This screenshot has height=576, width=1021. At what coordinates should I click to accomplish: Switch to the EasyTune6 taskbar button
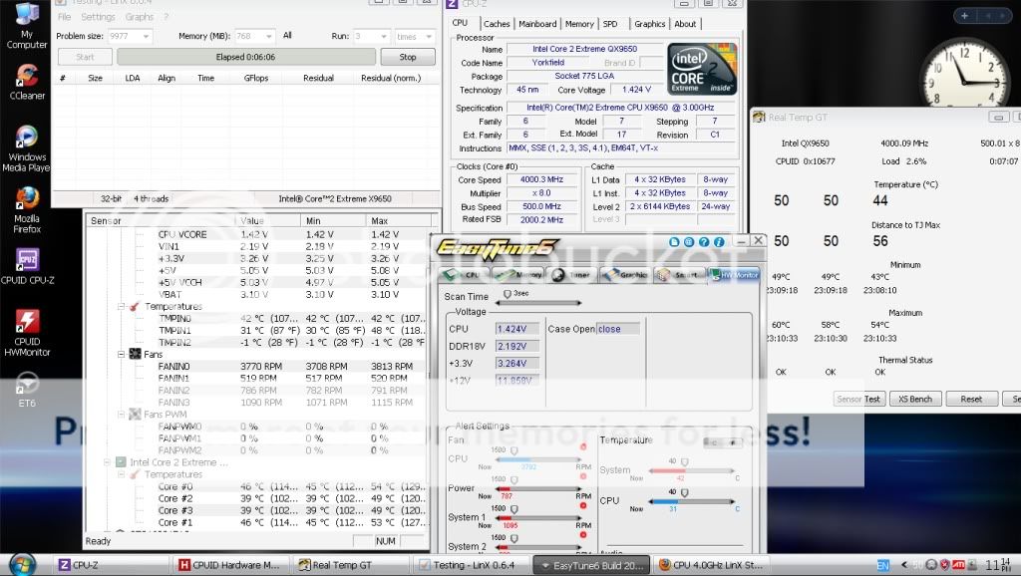point(592,565)
